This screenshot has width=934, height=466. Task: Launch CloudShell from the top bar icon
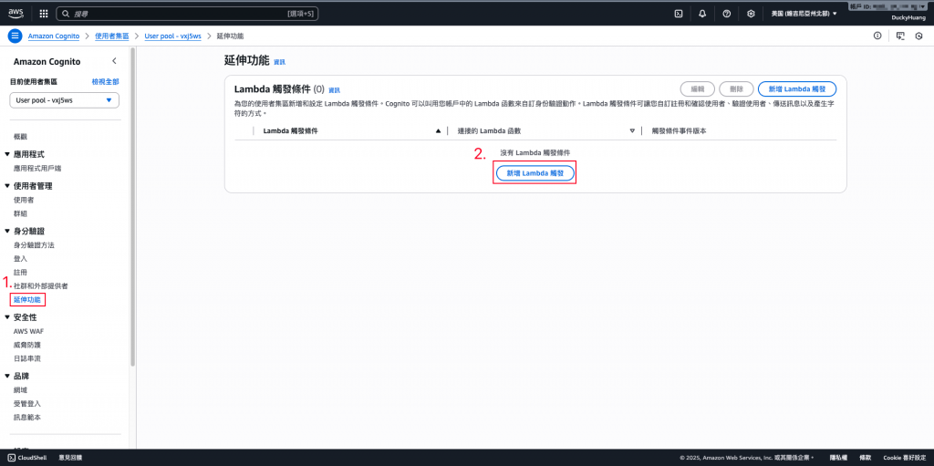678,13
